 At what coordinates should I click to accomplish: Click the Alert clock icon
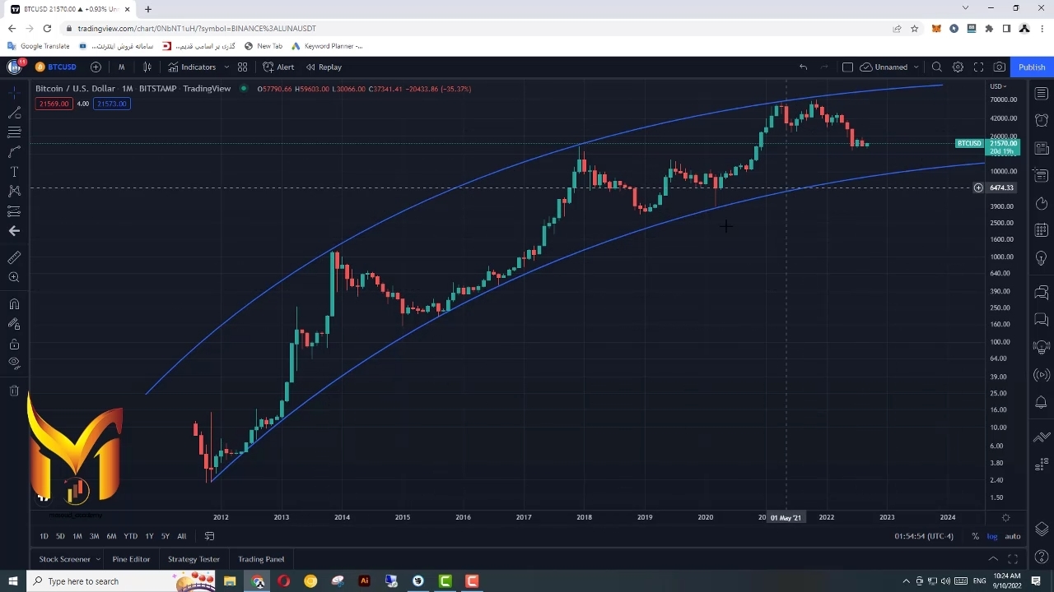tap(278, 67)
